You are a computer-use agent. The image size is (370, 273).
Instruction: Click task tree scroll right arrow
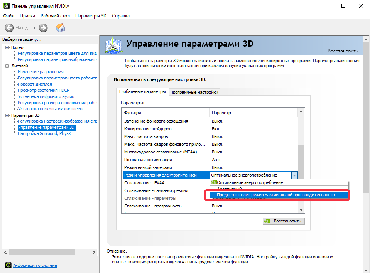pos(94,253)
